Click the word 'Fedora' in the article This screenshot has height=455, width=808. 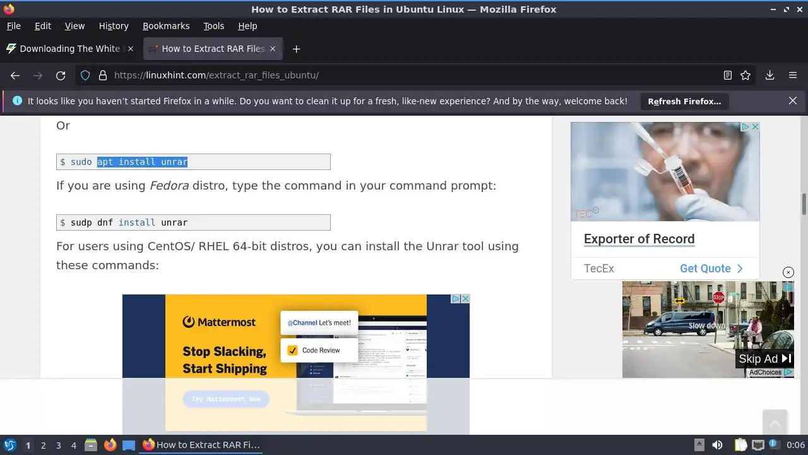pos(169,186)
